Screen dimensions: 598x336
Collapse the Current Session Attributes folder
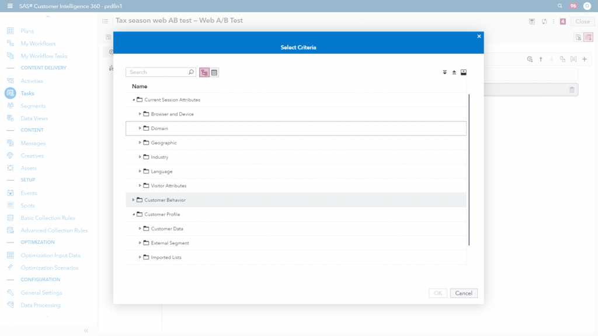point(134,99)
